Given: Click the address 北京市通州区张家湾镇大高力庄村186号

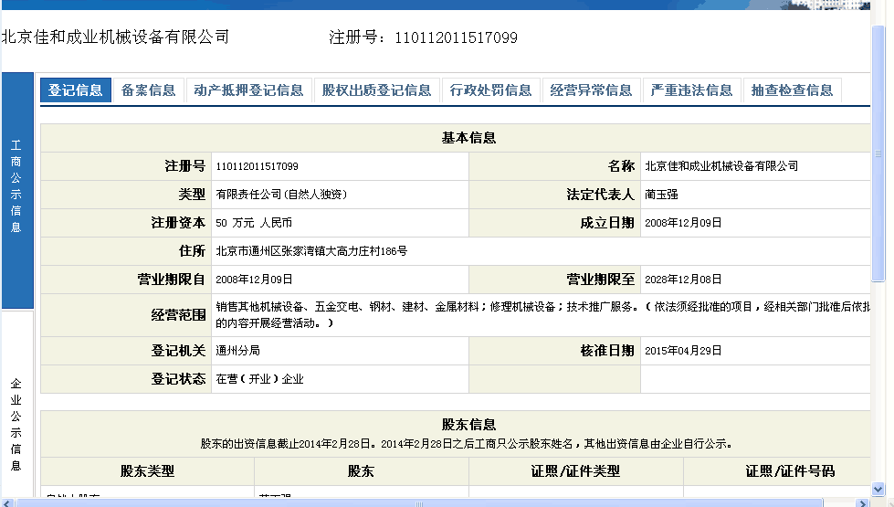Looking at the screenshot, I should click(311, 250).
